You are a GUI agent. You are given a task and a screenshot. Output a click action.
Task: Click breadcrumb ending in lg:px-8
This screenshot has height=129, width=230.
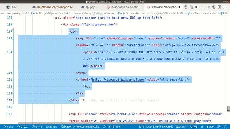coord(14,13)
